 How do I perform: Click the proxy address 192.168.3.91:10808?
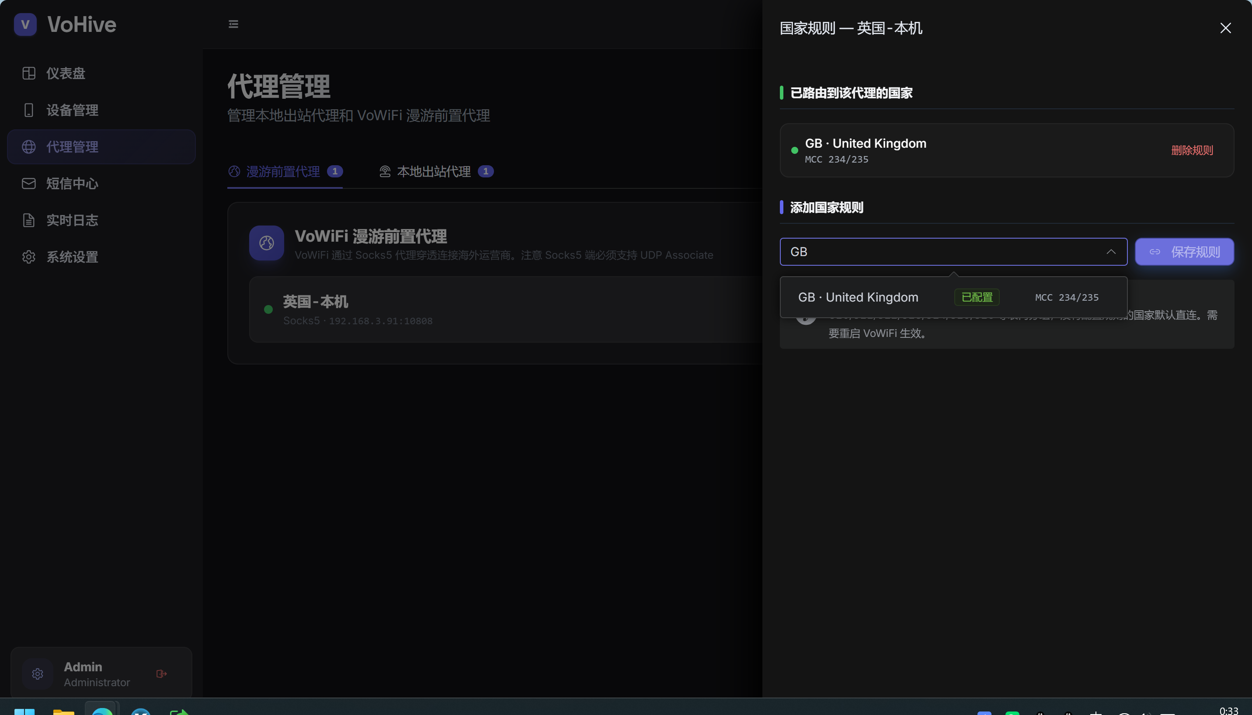coord(381,321)
